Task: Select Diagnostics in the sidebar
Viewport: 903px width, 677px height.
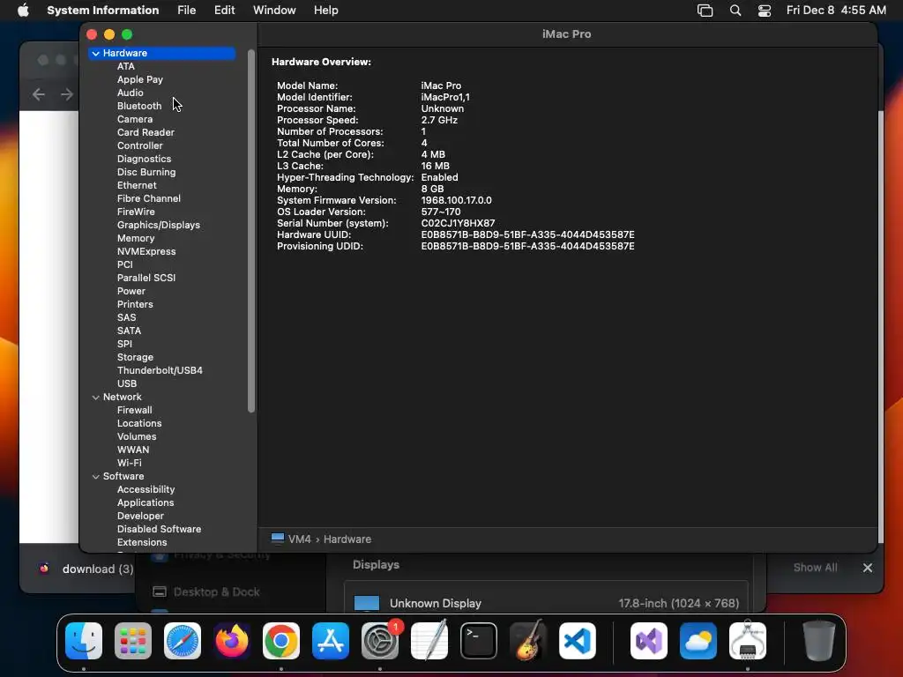Action: (x=144, y=159)
